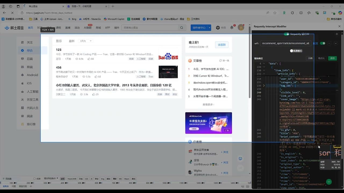Select the CSS network filter
The image size is (344, 193).
pyautogui.click(x=87, y=179)
